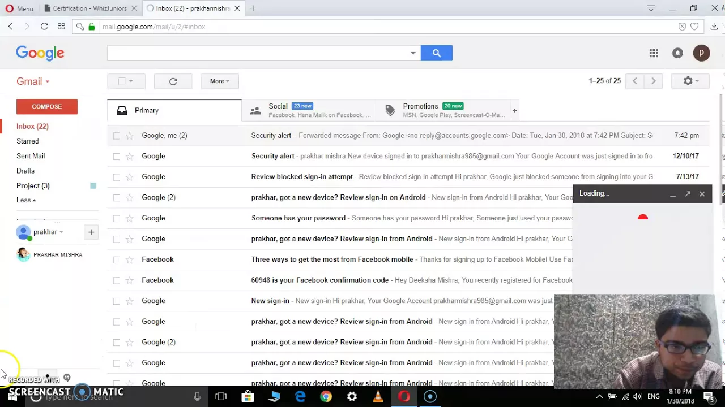The image size is (725, 407).
Task: Open the select-all checkbox dropdown
Action: pos(131,81)
